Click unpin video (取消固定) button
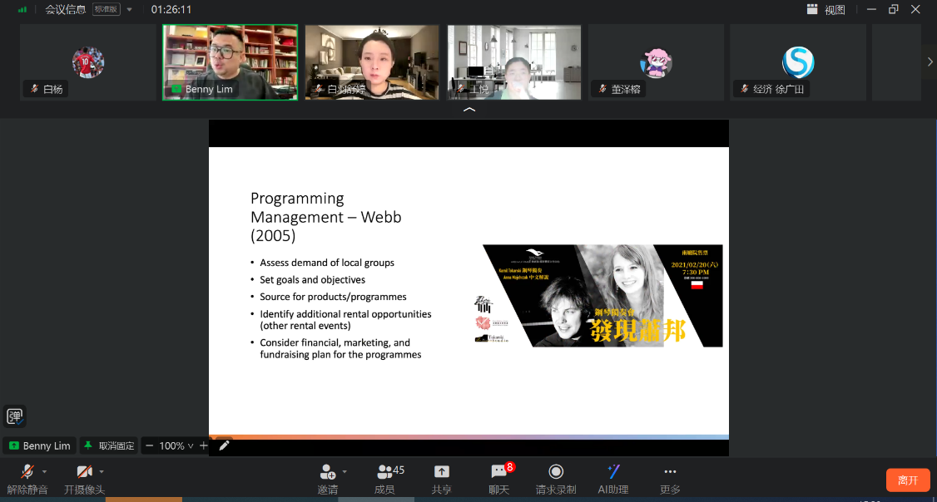937x502 pixels. pyautogui.click(x=109, y=445)
